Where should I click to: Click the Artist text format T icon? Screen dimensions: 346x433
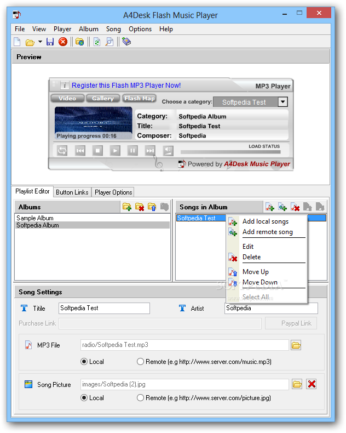coord(182,308)
